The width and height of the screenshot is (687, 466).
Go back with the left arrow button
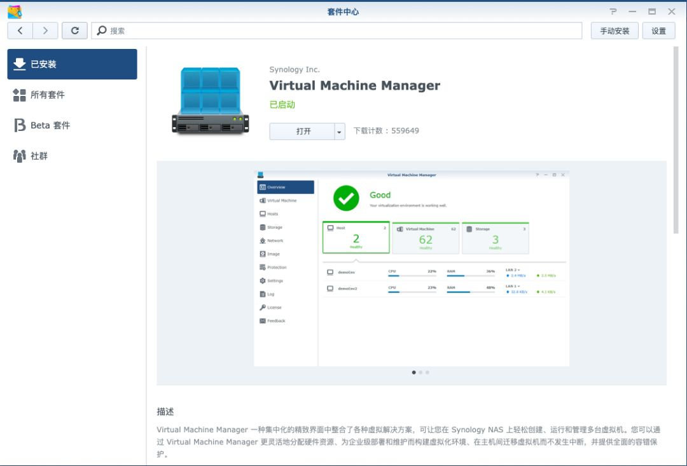coord(20,31)
